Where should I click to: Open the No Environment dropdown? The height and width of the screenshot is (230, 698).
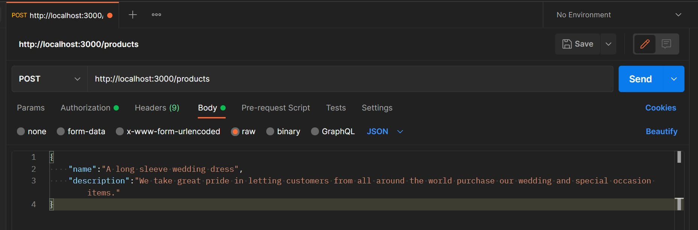coord(619,15)
